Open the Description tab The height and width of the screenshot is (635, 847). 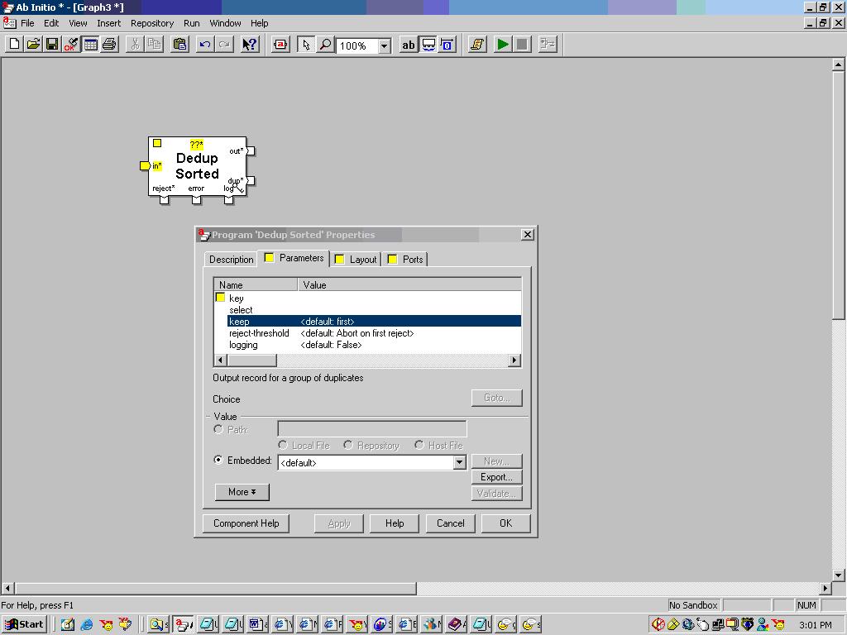(x=231, y=259)
